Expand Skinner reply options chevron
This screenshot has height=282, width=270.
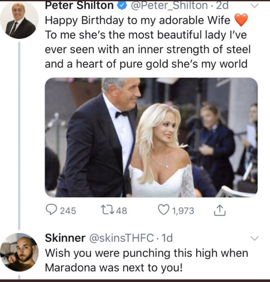pyautogui.click(x=254, y=238)
